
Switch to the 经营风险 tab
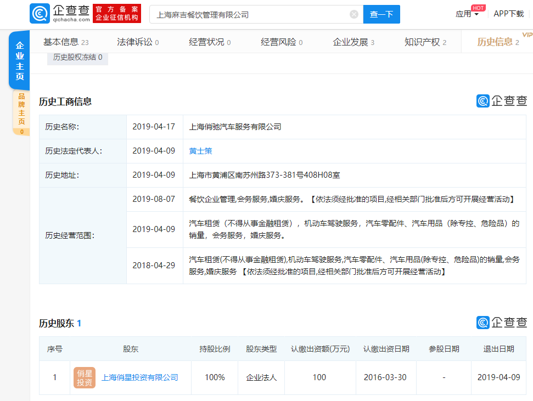282,42
